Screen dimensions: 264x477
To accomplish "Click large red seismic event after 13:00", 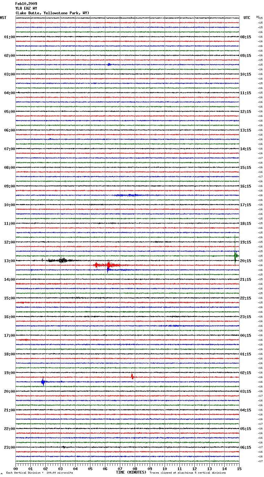I will click(108, 265).
